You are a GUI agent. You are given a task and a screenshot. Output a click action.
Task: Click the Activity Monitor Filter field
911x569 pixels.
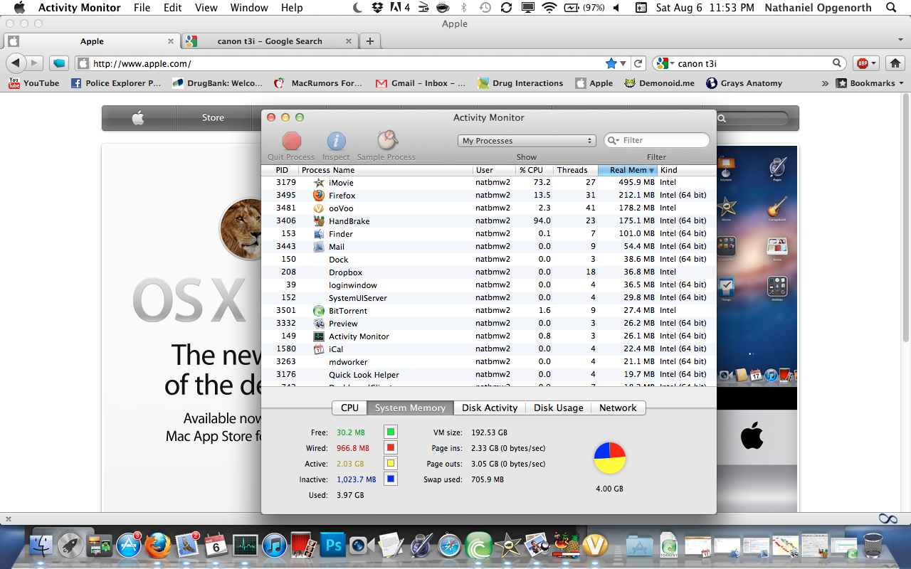[x=657, y=141]
